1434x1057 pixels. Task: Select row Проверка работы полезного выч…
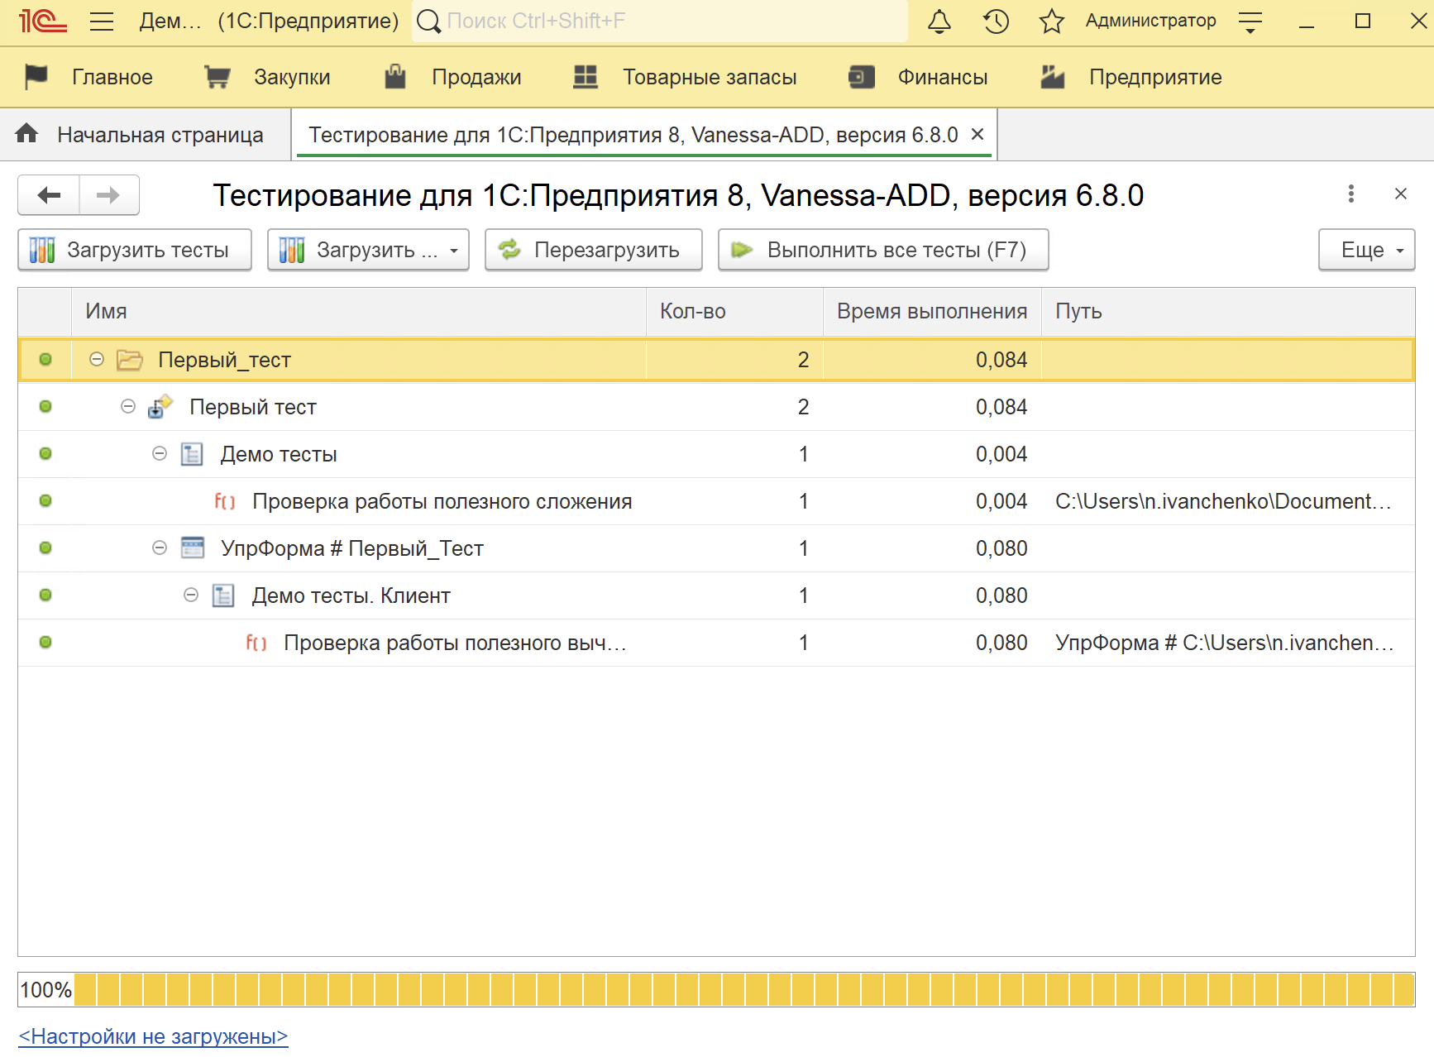[716, 643]
